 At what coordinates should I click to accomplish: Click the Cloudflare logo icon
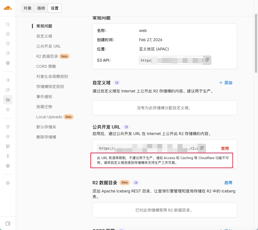8,8
